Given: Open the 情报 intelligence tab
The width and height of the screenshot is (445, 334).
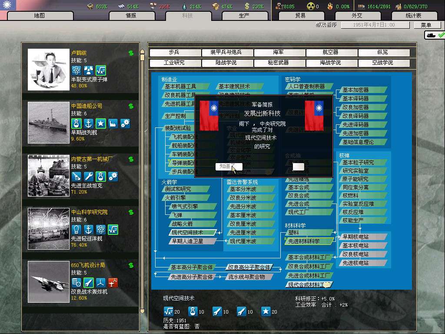Looking at the screenshot, I should pos(132,16).
